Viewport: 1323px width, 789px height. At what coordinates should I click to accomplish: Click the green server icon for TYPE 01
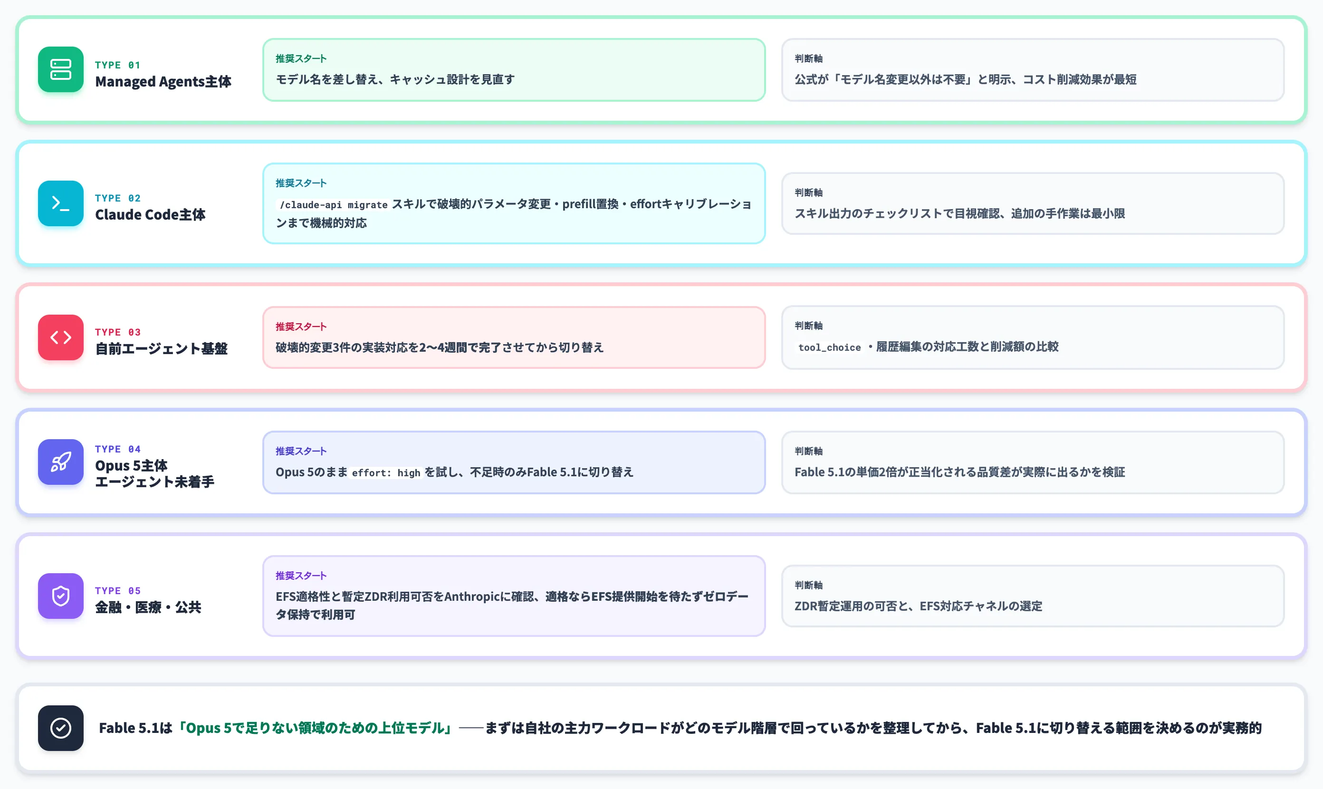[x=61, y=70]
